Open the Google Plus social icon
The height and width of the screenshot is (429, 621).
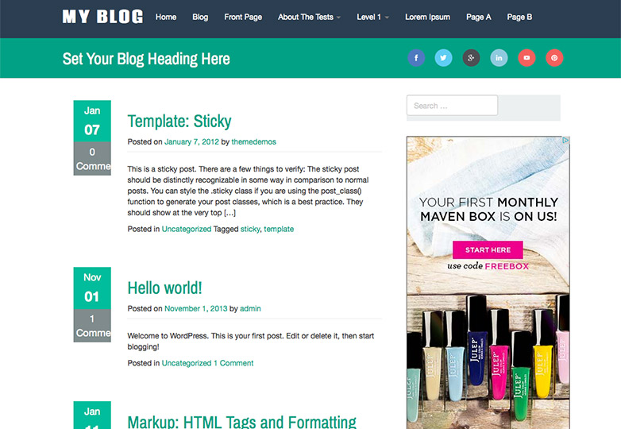coord(471,58)
